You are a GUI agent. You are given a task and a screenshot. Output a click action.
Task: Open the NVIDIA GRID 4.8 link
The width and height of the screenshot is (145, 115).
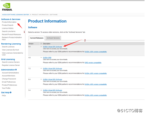(47, 57)
